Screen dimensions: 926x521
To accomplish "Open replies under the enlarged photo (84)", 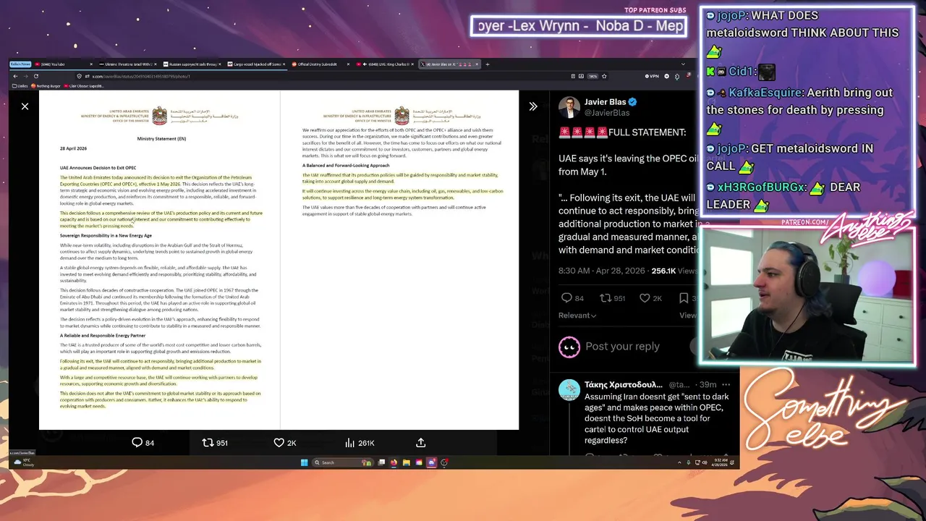I will pyautogui.click(x=143, y=442).
